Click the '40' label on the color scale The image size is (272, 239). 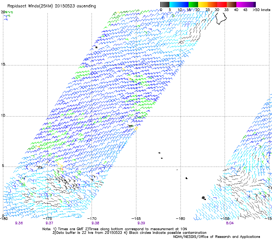pyautogui.click(x=236, y=10)
